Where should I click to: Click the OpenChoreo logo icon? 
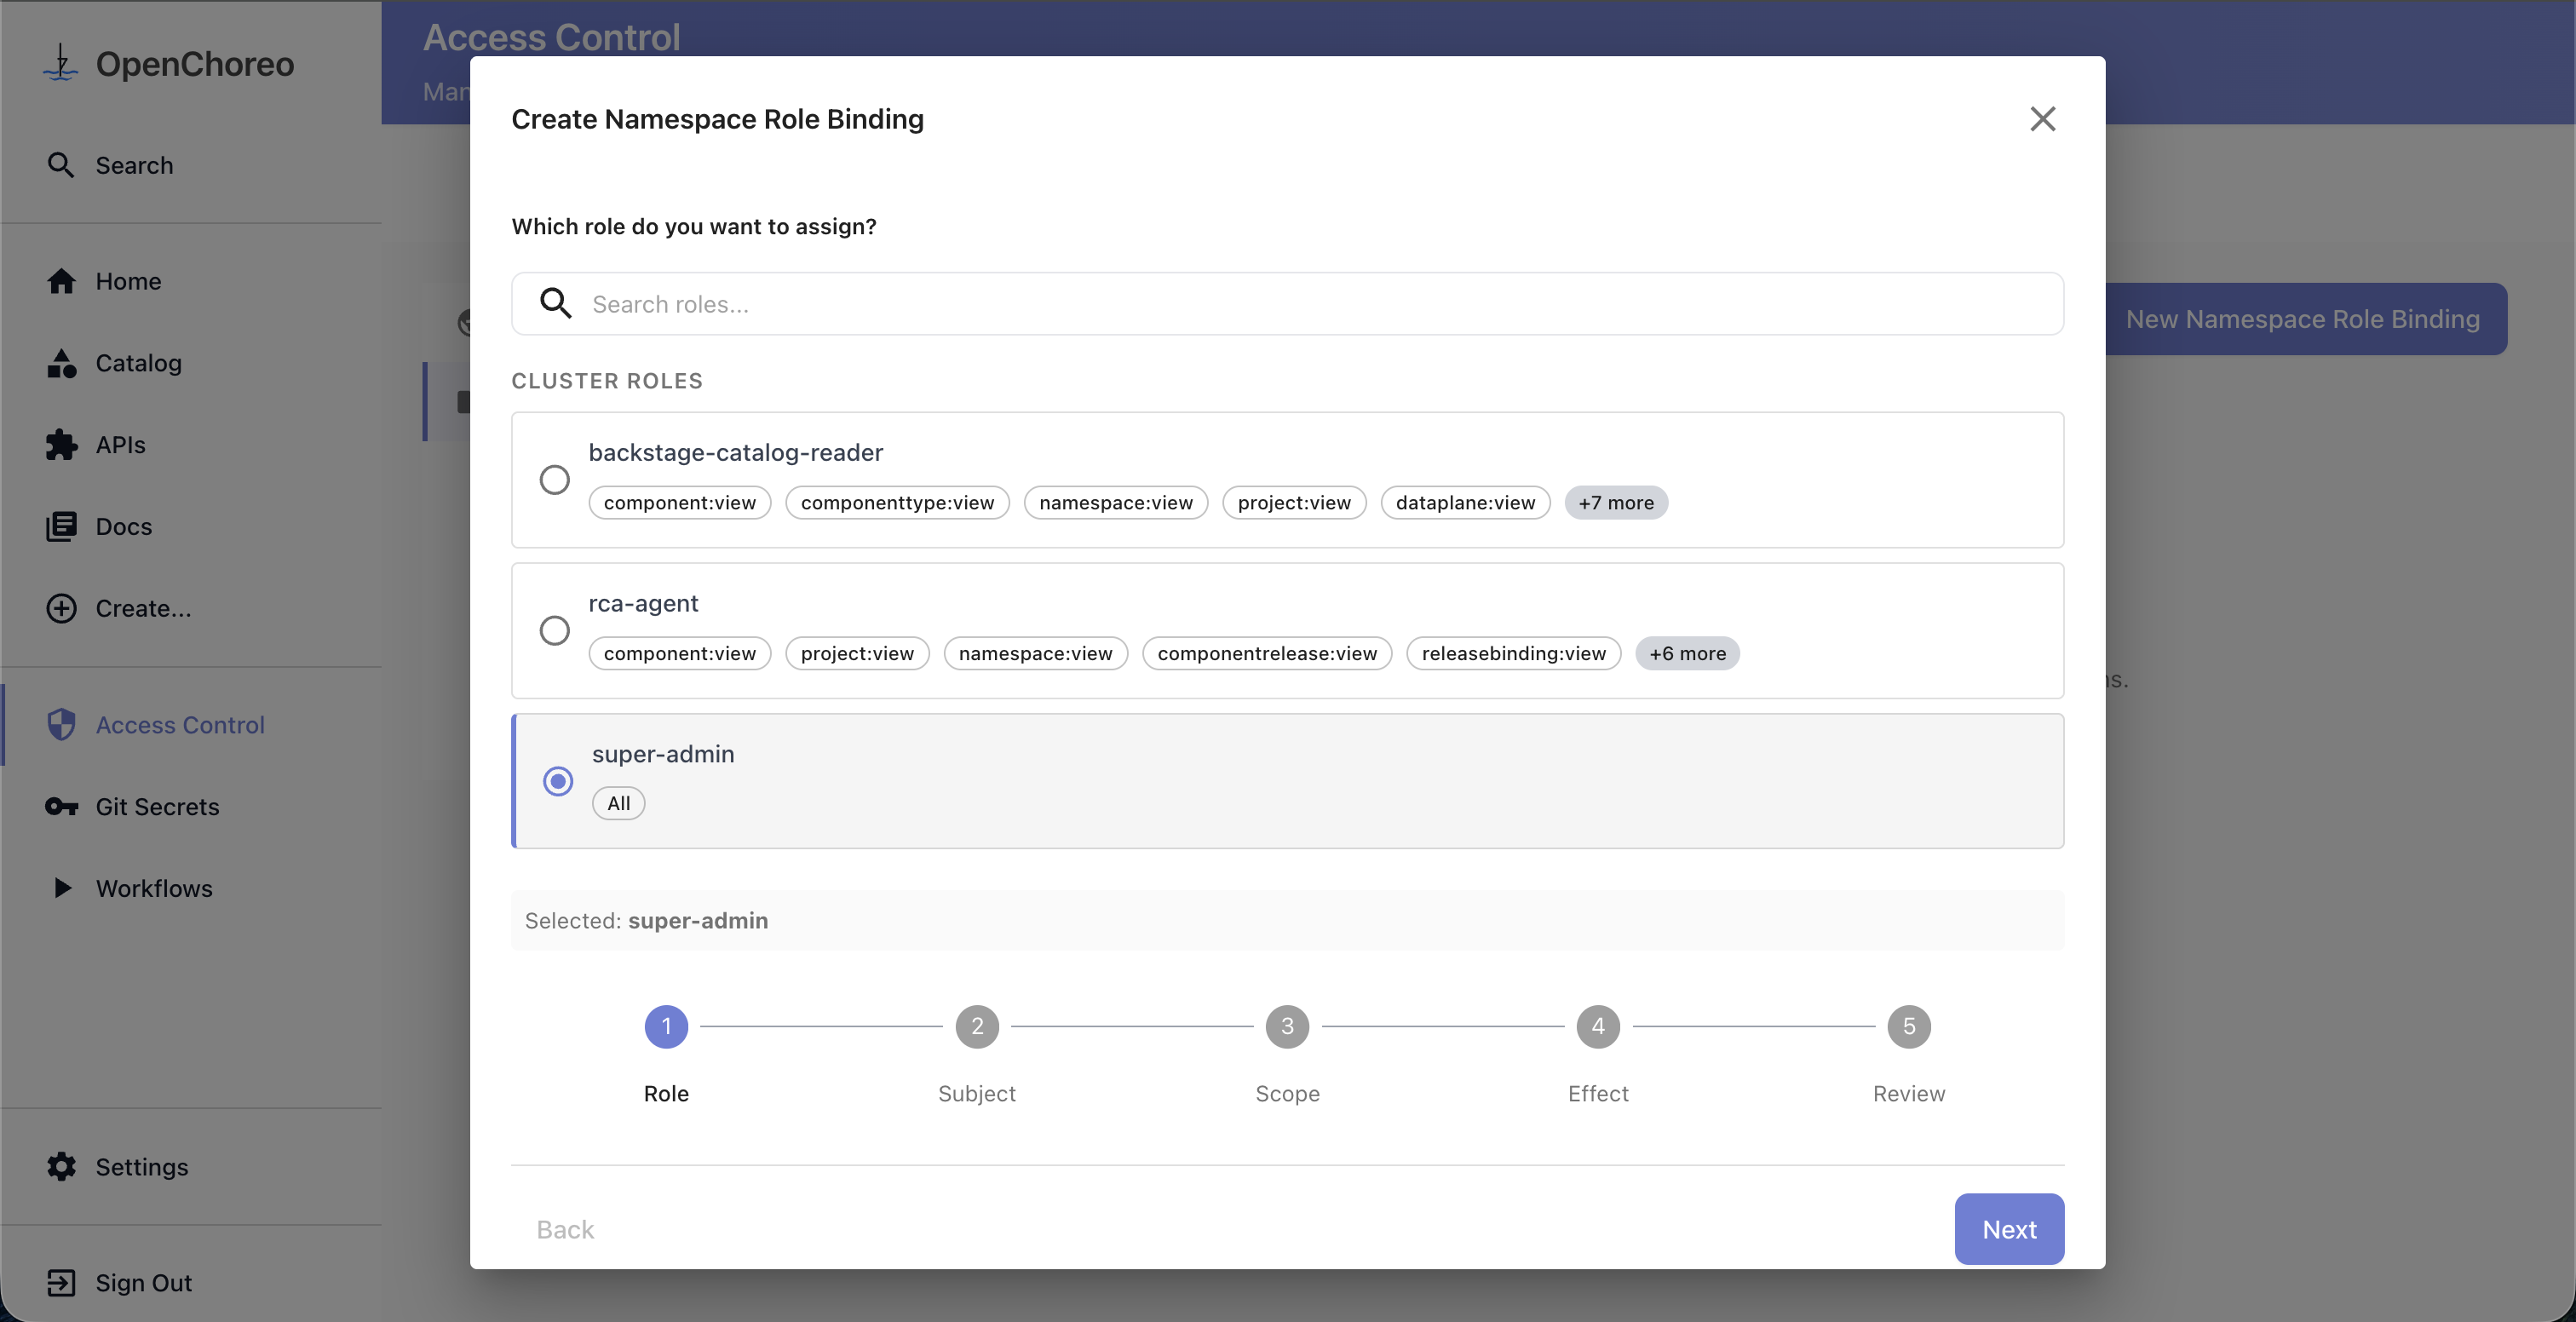(x=60, y=63)
